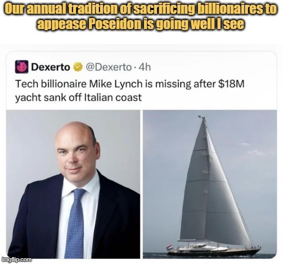
Task: Open the Dexerto display name
Action: click(51, 67)
